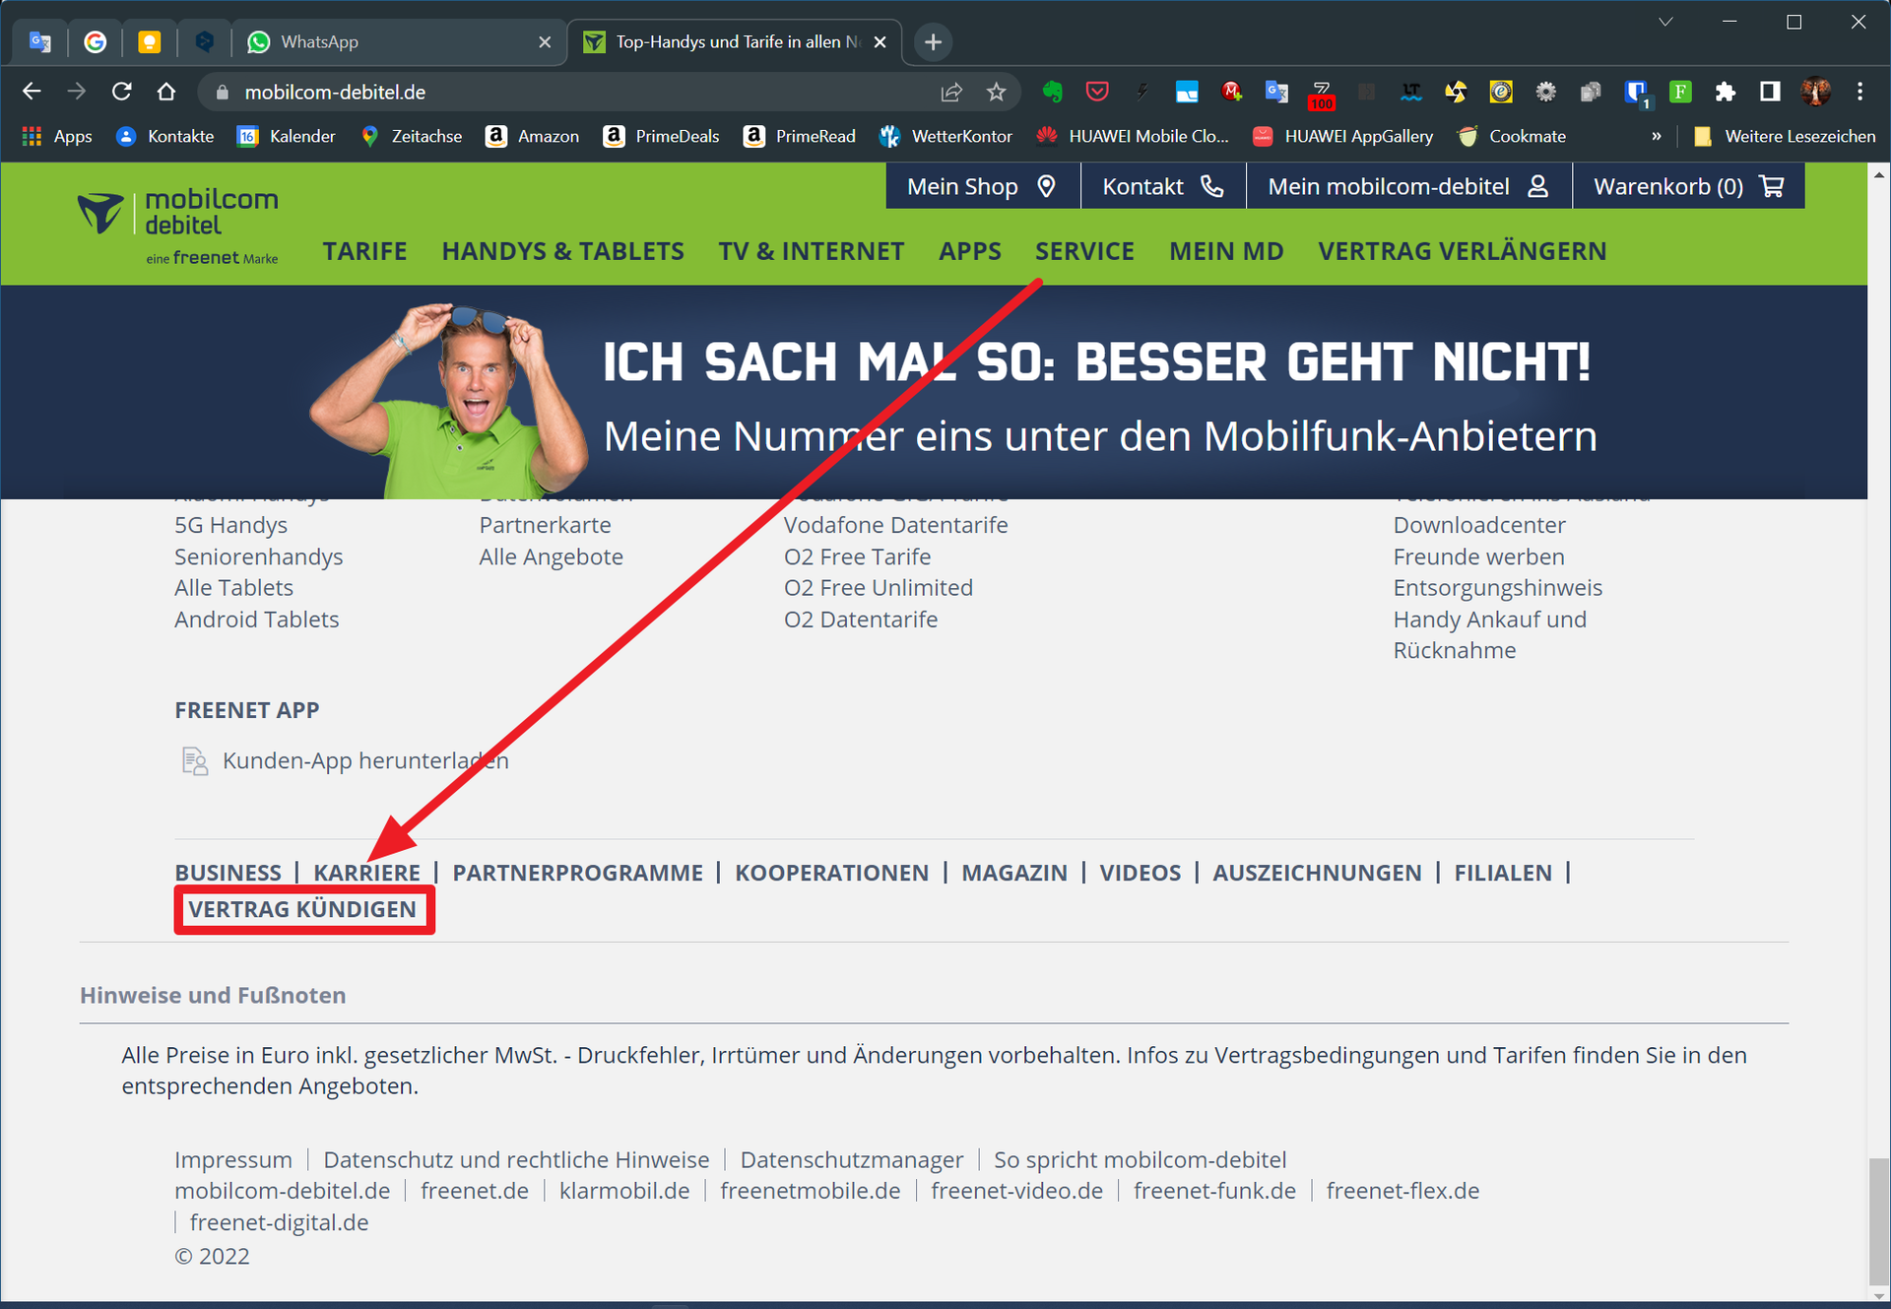Open the tab search dropdown arrow
The height and width of the screenshot is (1309, 1891).
coord(1665,22)
